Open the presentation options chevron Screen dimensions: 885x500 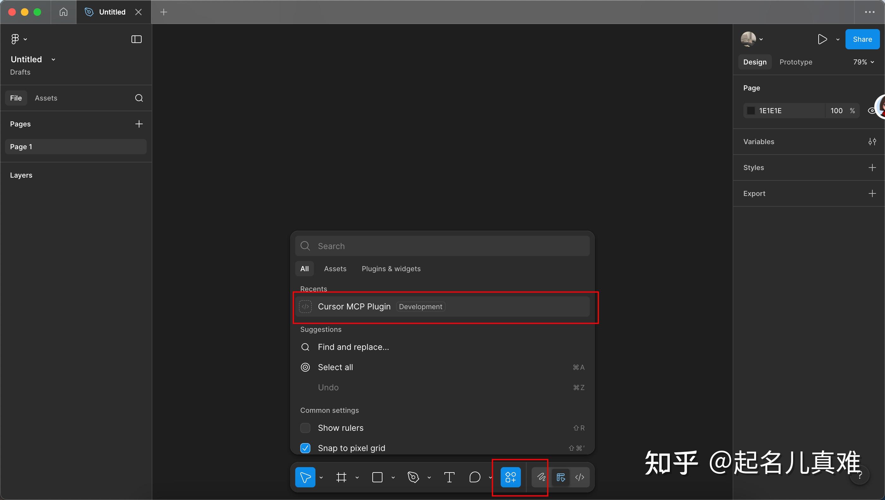tap(838, 40)
